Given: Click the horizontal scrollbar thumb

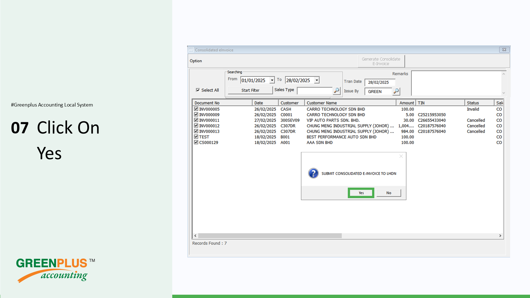Looking at the screenshot, I should (x=270, y=236).
